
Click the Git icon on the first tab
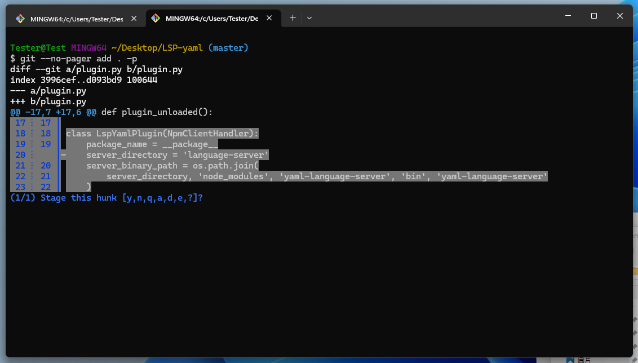20,19
